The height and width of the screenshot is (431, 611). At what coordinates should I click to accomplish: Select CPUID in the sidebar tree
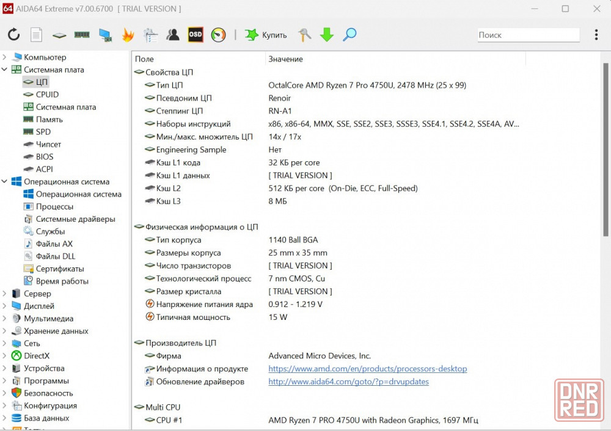[x=47, y=95]
